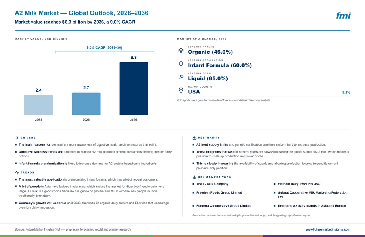
Task: Click the subtitle Market value reaches $6.3 billion
Action: pos(75,22)
